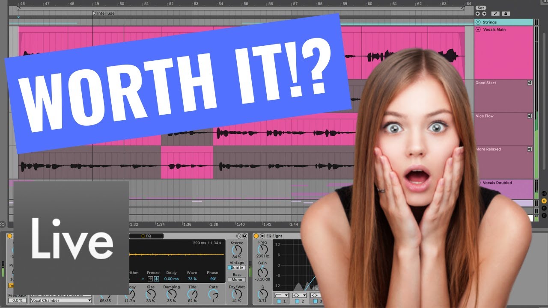Click the Wave 73 % value
548x308 pixels.
point(192,279)
